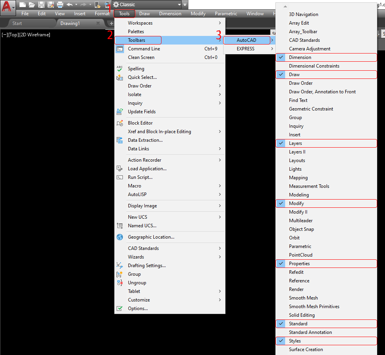Viewport: 385px width, 355px height.
Task: Open the Format menu
Action: (102, 14)
